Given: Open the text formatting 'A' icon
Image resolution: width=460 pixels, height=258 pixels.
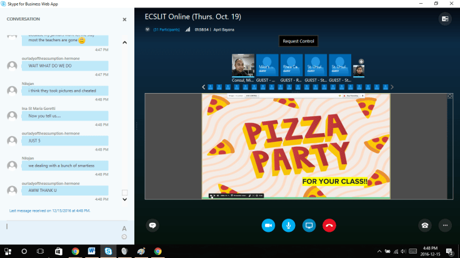Looking at the screenshot, I should point(124,229).
